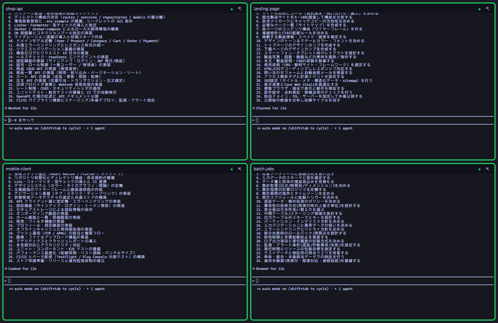Click batch-jobs line 17 'エラーハンドリングとリトライ'

tap(300, 229)
